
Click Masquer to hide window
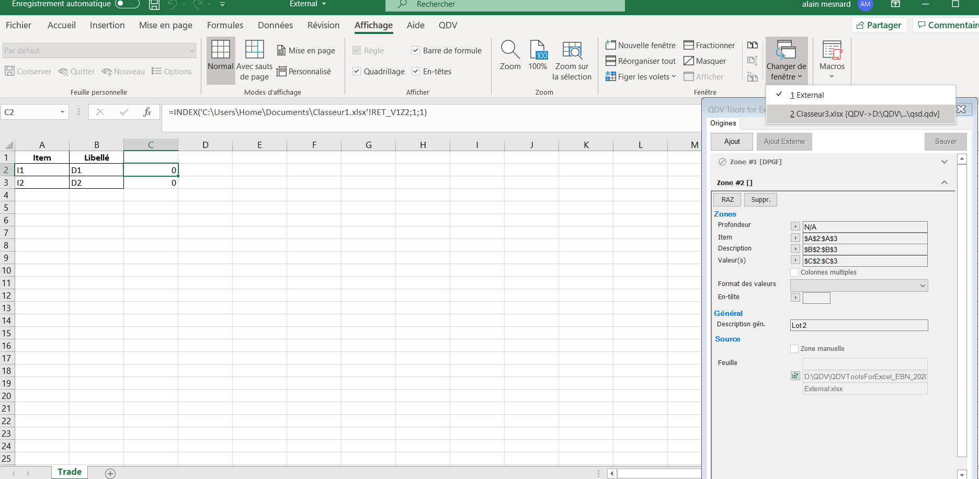click(704, 61)
